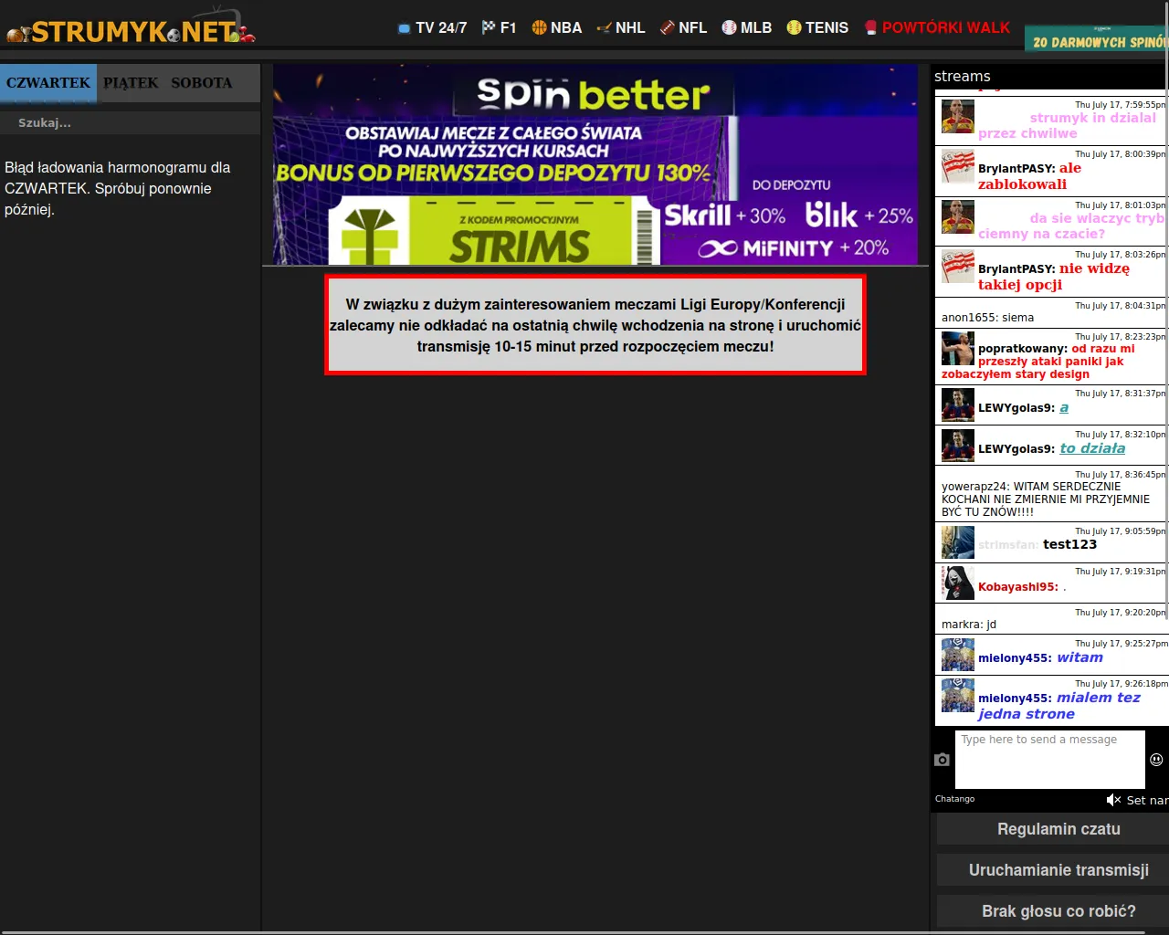This screenshot has width=1169, height=935.
Task: Open the TV 24/7 menu link
Action: coord(441,28)
